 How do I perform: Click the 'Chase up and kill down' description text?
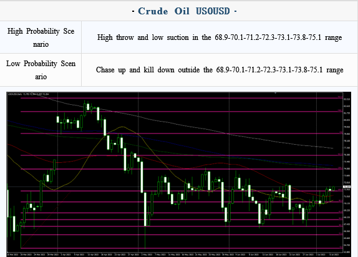click(x=220, y=70)
